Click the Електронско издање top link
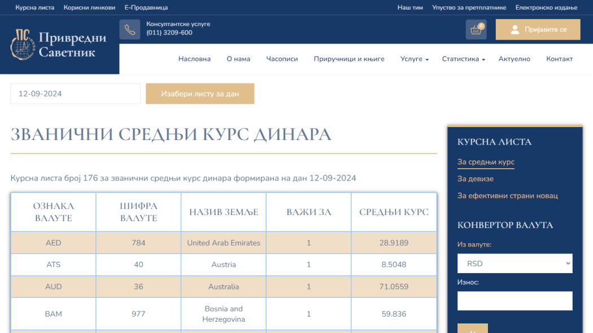 tap(546, 7)
